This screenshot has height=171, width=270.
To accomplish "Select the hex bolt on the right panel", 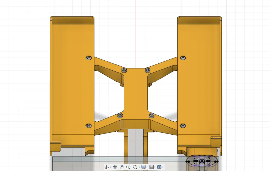I will pyautogui.click(x=183, y=57).
